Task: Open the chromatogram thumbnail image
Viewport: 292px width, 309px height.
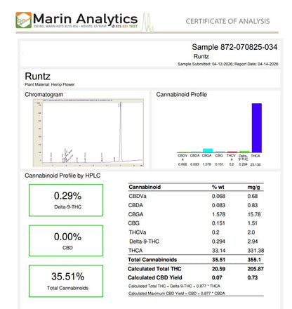Action: coord(88,133)
